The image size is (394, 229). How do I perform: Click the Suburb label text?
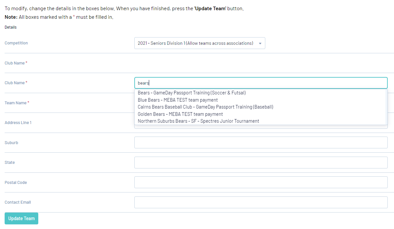tap(12, 143)
